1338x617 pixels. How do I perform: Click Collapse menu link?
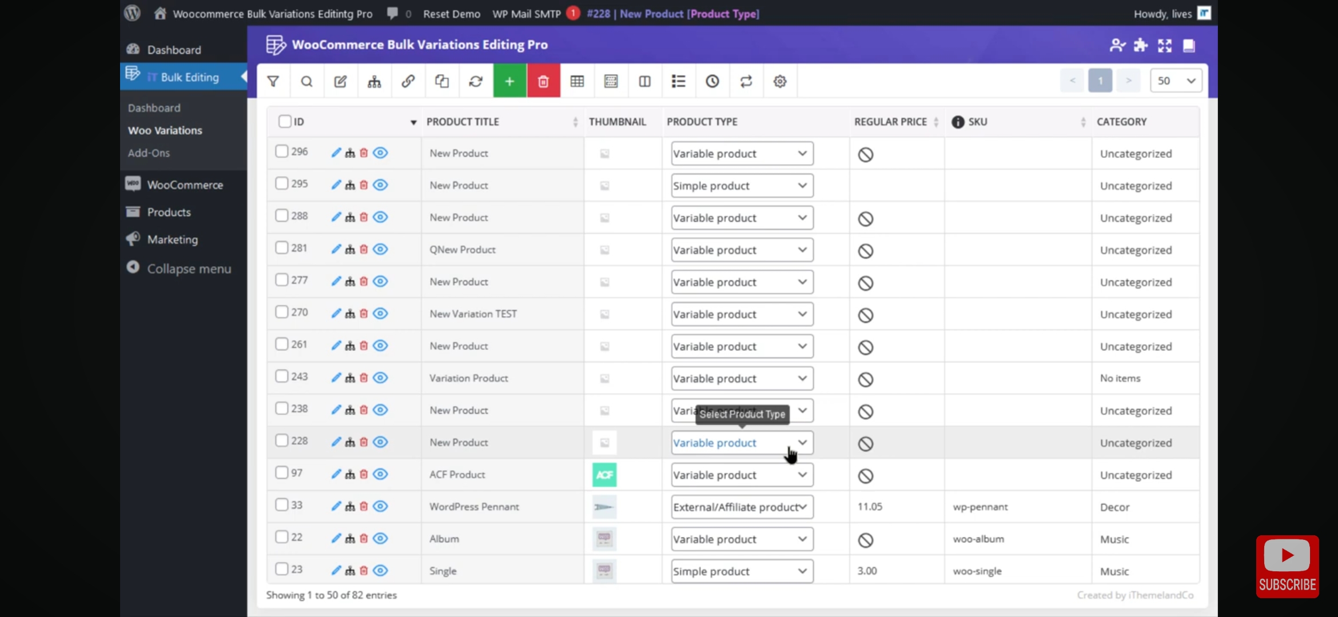click(x=189, y=269)
